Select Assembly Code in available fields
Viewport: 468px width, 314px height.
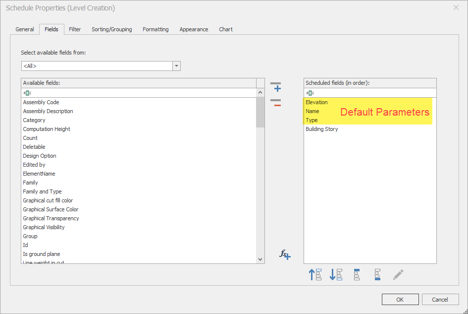coord(139,102)
